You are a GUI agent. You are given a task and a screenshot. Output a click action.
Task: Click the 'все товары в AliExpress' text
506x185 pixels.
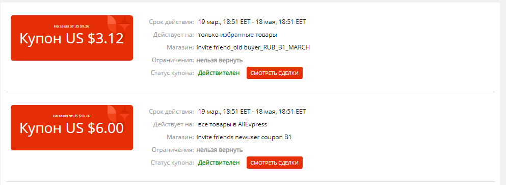click(x=233, y=124)
